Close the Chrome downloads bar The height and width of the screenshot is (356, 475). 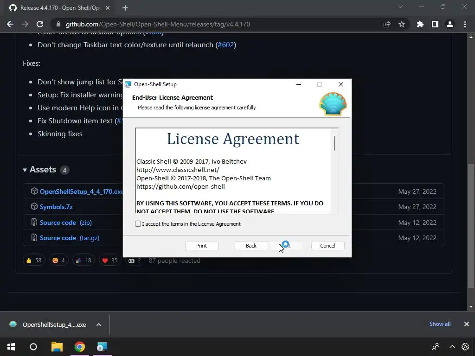[467, 324]
